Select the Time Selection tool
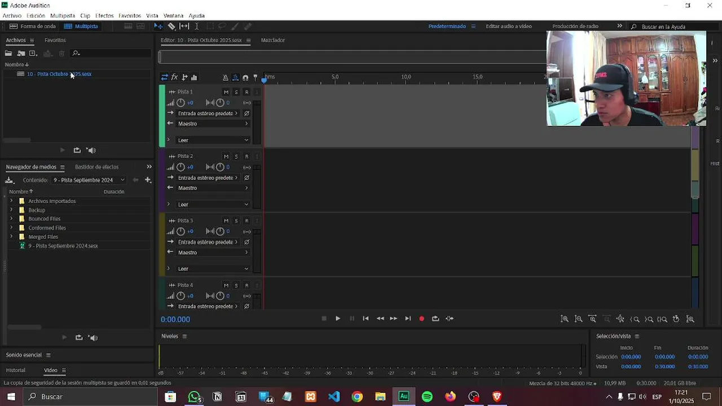The height and width of the screenshot is (406, 722). (196, 26)
